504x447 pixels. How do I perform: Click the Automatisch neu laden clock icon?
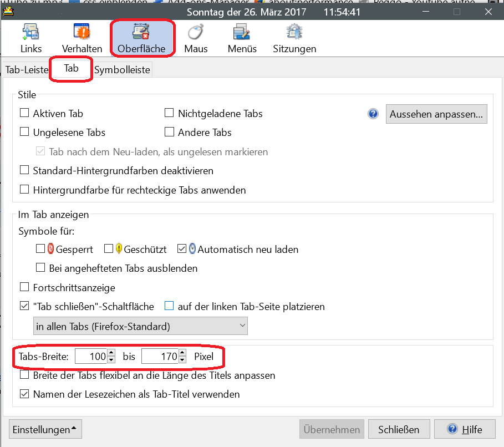pyautogui.click(x=192, y=248)
